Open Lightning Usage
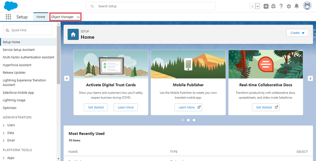Image resolution: width=316 pixels, height=161 pixels. tap(14, 100)
